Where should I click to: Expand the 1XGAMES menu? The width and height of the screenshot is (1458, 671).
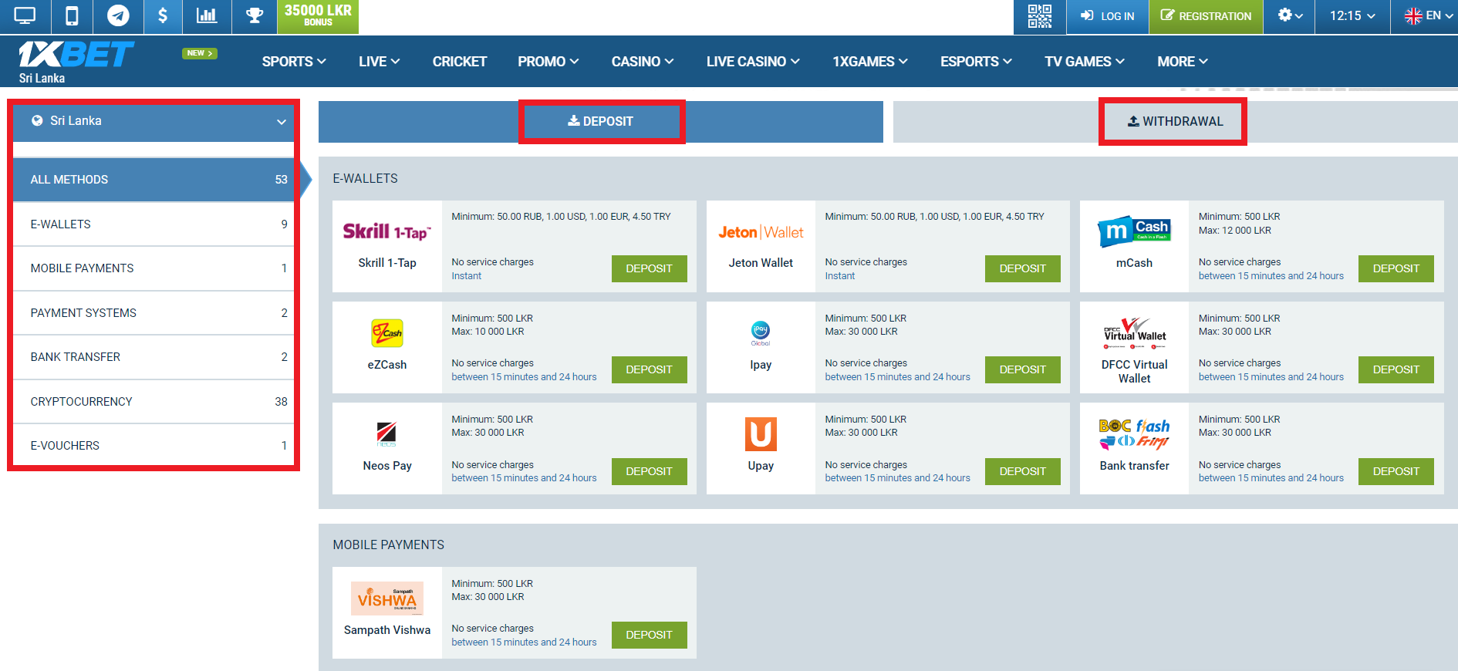[869, 62]
